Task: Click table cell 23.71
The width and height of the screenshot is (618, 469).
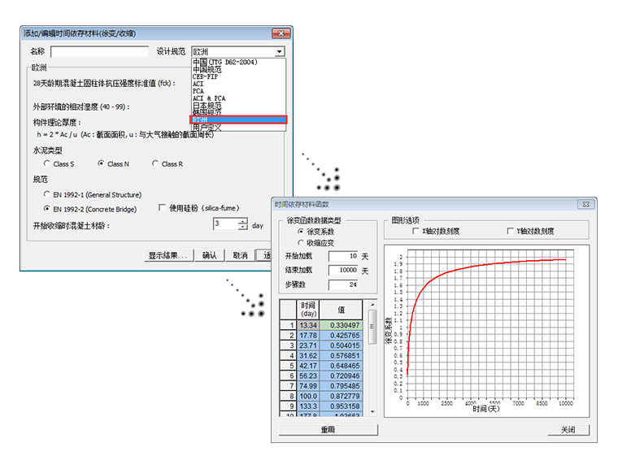Action: (308, 345)
